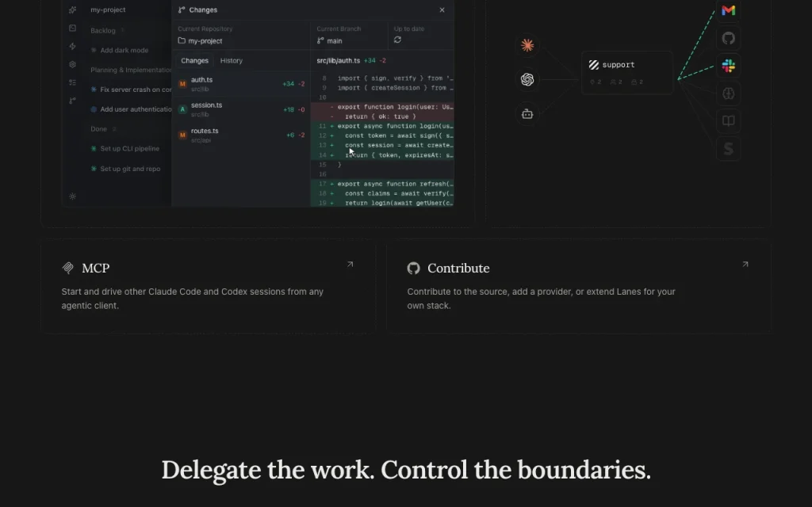Click the branch icon beside main
The height and width of the screenshot is (507, 812).
click(320, 40)
